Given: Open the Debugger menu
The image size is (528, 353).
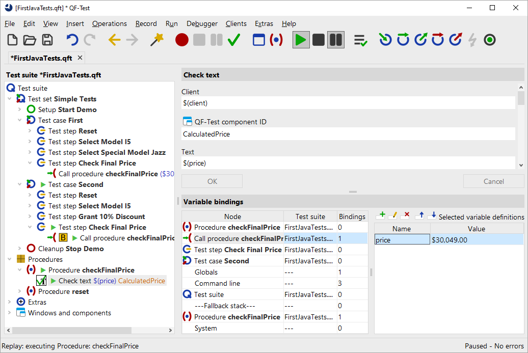Looking at the screenshot, I should [202, 23].
